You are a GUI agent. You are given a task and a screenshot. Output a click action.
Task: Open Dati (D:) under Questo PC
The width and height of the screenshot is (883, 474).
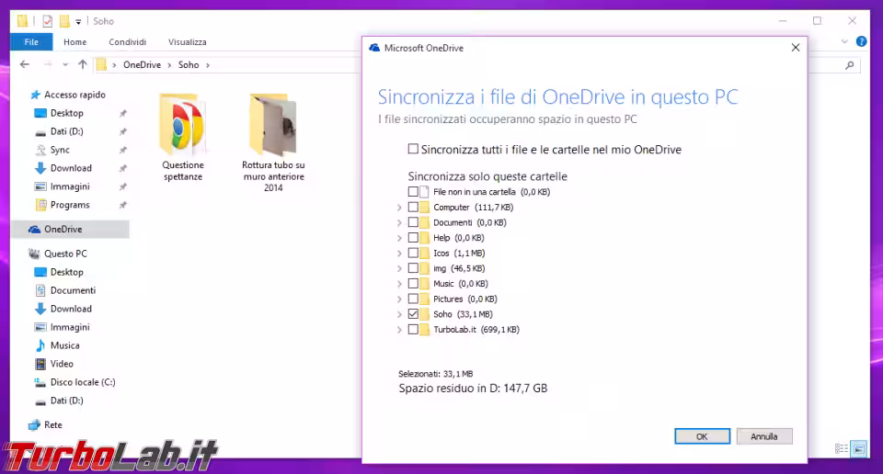pyautogui.click(x=66, y=401)
